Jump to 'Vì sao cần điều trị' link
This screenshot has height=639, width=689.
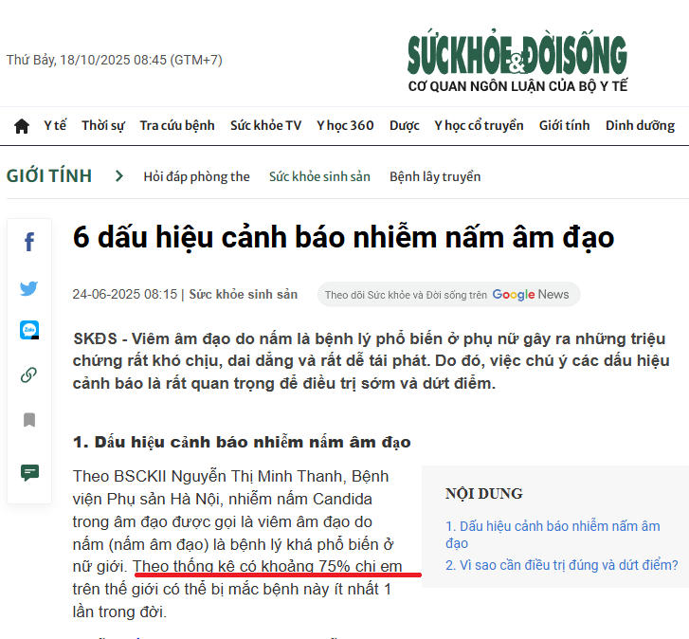click(x=562, y=565)
